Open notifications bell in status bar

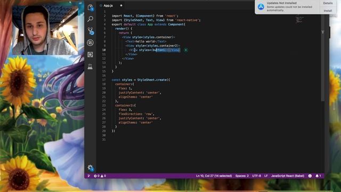click(x=318, y=175)
